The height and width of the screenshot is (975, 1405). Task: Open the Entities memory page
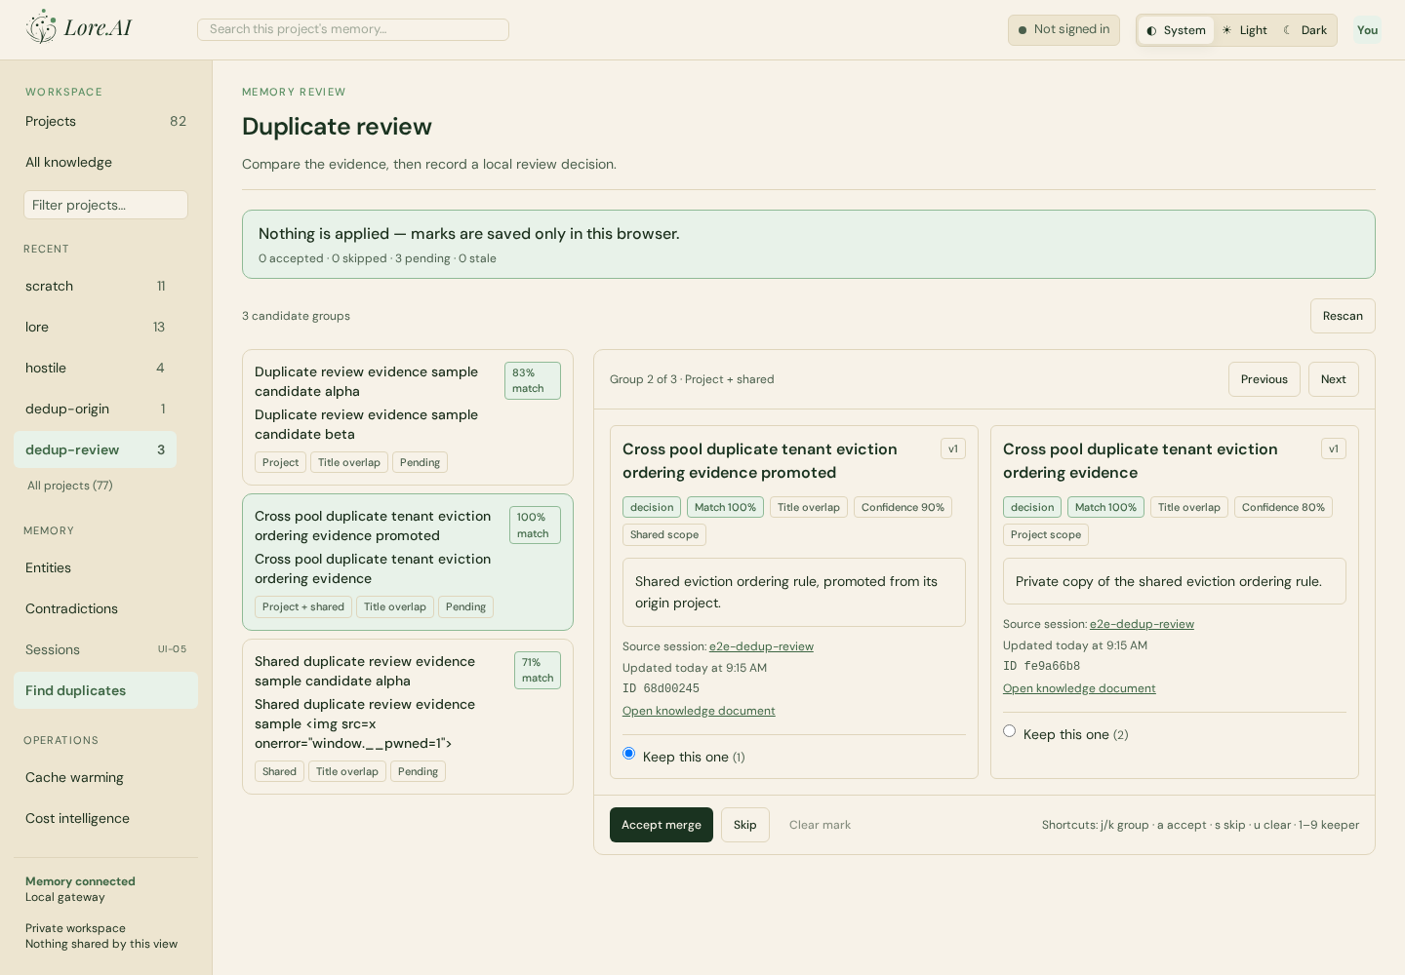(105, 567)
